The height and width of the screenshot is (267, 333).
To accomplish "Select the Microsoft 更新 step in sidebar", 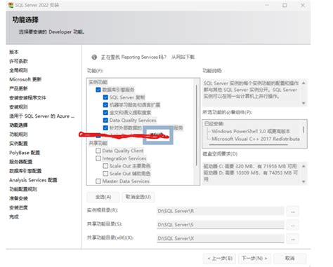I will (x=25, y=79).
